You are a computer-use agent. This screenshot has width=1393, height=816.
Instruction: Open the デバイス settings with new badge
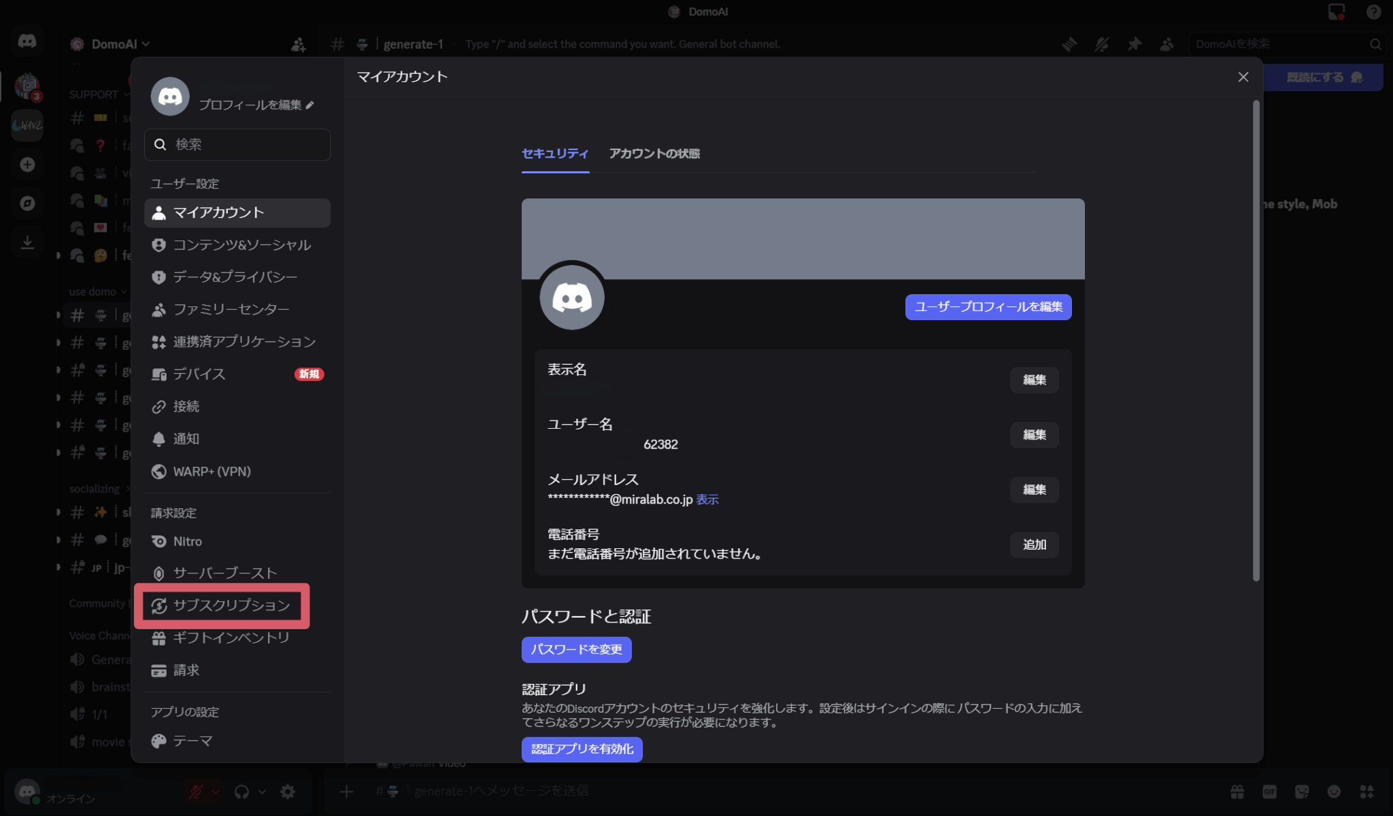199,374
